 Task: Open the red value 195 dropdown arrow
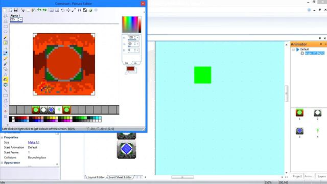click(x=137, y=38)
